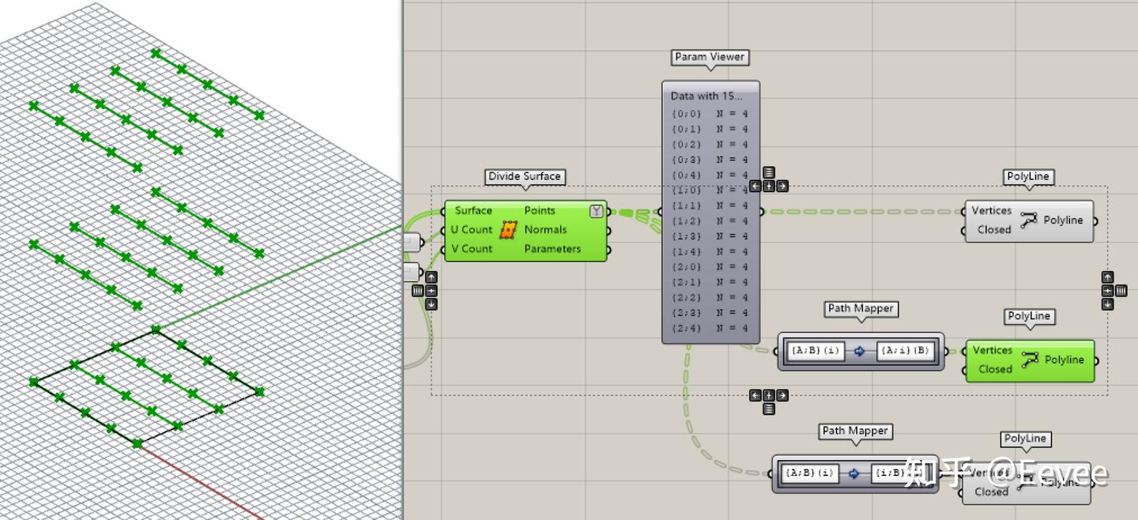Click the Normals output of Divide Surface
1138x520 pixels.
click(x=545, y=230)
